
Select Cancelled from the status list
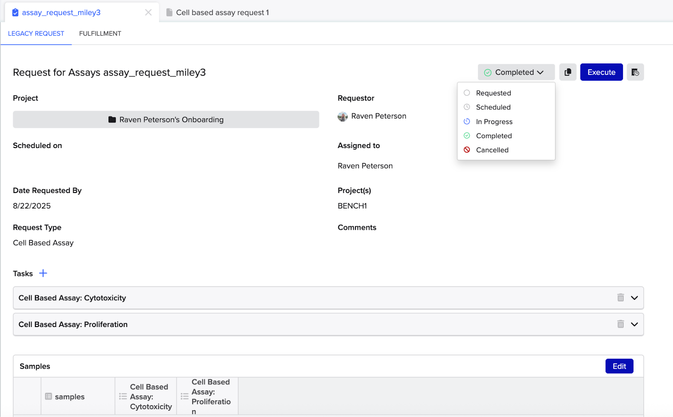coord(492,150)
